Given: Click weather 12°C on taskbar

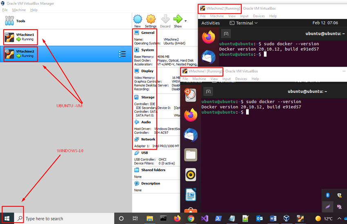Looking at the screenshot, I should [x=324, y=218].
